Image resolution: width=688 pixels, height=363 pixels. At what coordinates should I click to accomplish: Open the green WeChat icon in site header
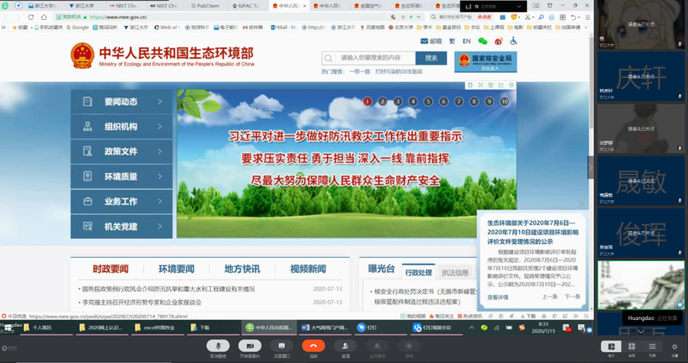(x=483, y=41)
